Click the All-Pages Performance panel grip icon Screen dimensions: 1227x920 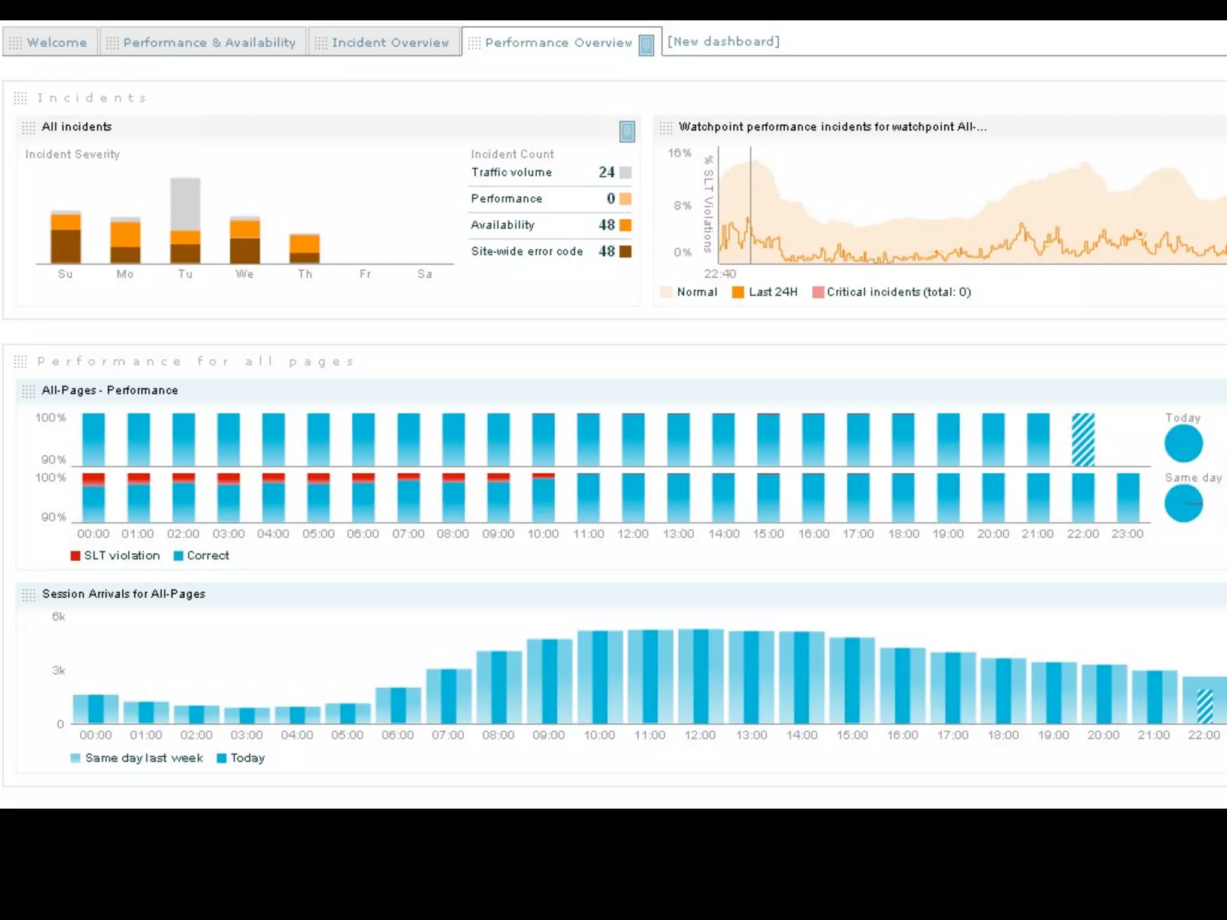tap(29, 391)
